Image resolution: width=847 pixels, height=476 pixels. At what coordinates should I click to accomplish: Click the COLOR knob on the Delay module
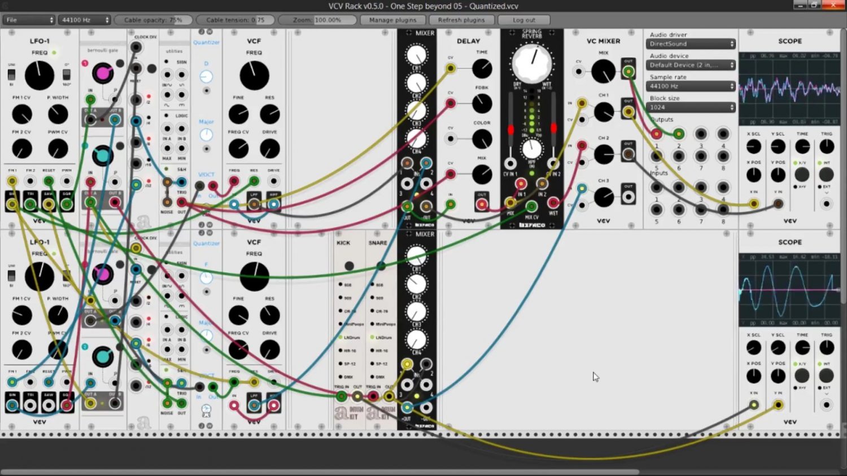[482, 139]
